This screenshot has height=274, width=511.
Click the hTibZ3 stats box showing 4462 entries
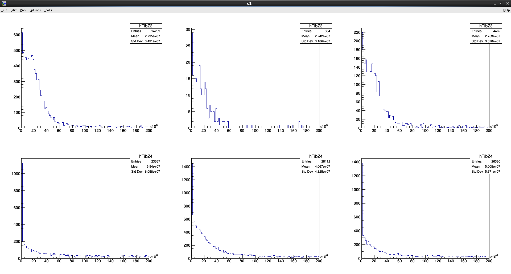point(486,34)
